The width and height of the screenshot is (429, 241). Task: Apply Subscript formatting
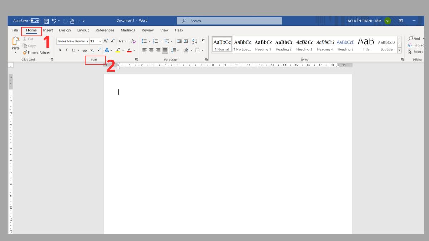tap(92, 50)
